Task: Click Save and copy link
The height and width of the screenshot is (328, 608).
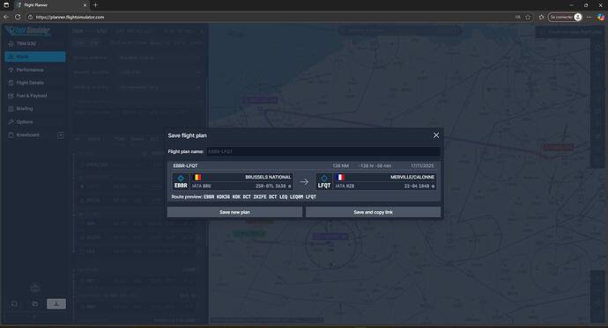Action: coord(373,212)
